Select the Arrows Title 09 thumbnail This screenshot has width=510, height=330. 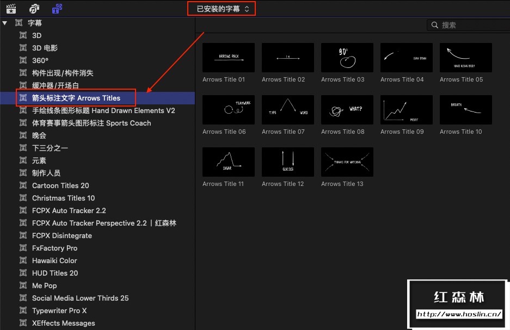pos(407,110)
